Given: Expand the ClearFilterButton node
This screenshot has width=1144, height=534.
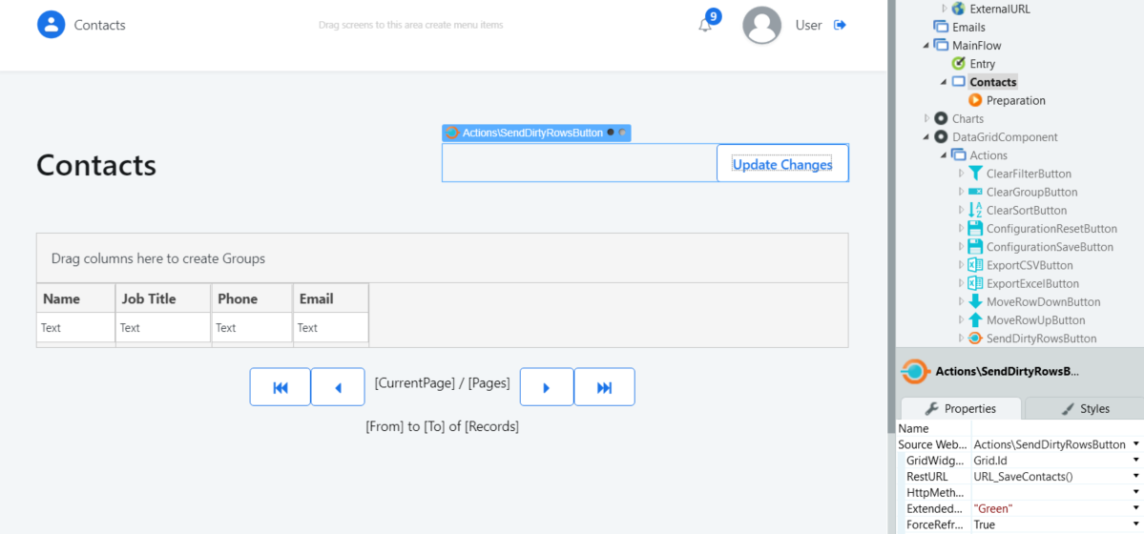Looking at the screenshot, I should 961,174.
